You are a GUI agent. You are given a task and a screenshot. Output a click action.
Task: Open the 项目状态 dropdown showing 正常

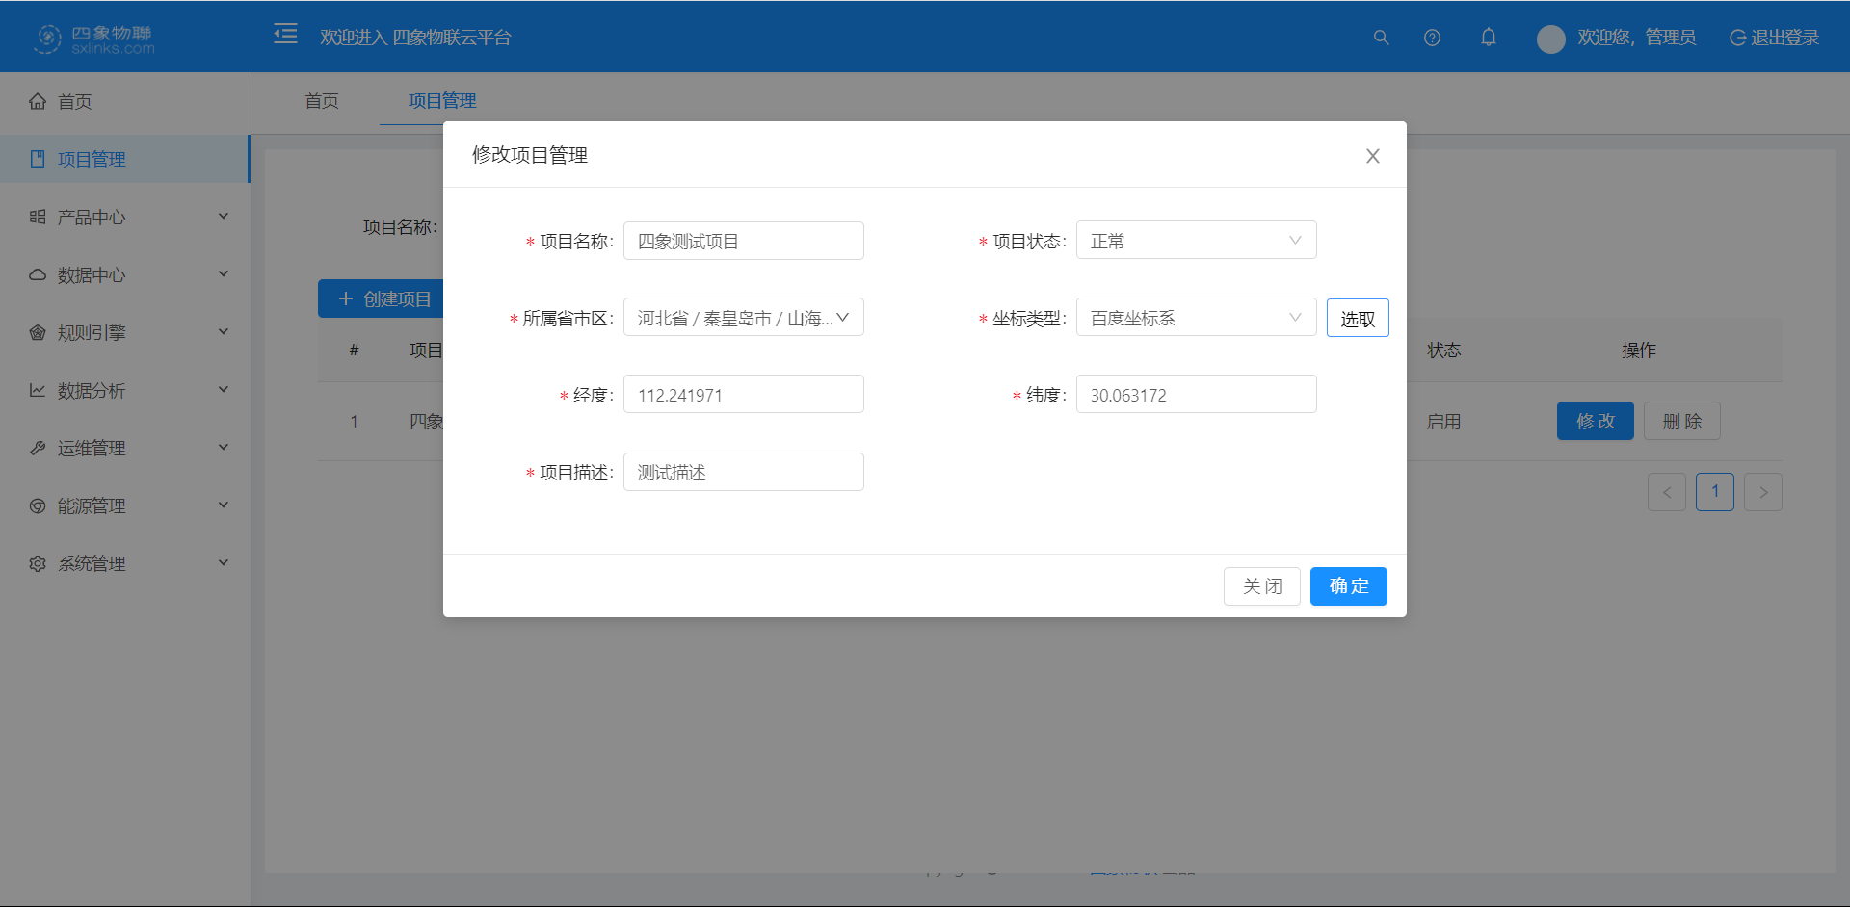click(x=1196, y=240)
